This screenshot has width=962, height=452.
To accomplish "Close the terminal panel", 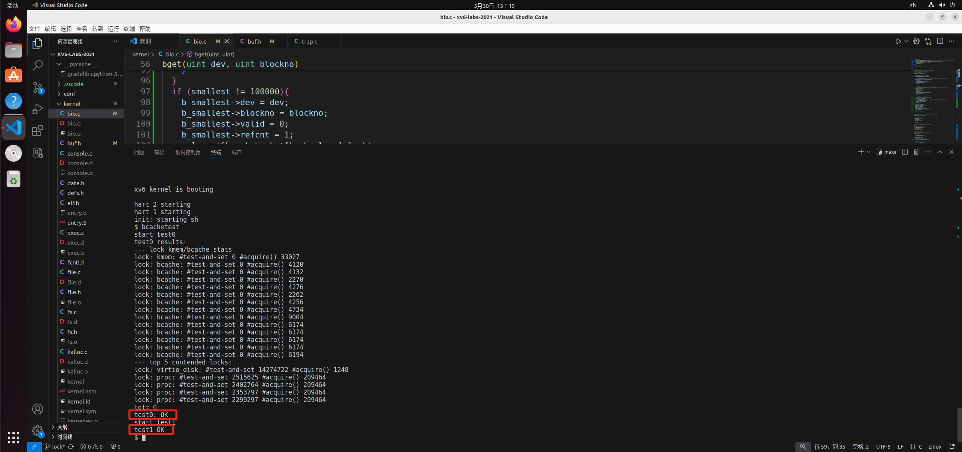I will (x=951, y=152).
